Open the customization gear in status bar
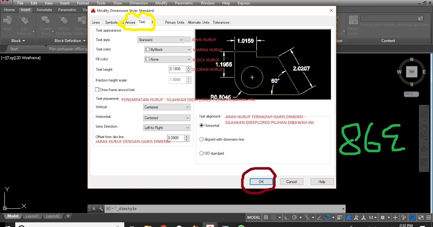 [x=383, y=217]
